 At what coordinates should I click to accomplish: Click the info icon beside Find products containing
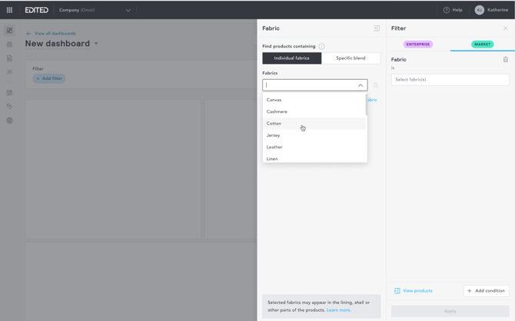(321, 47)
